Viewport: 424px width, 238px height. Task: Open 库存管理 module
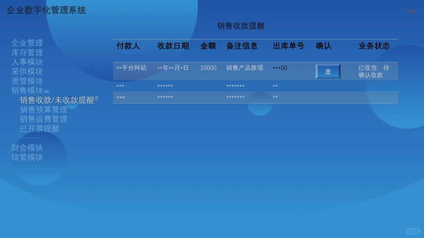click(x=27, y=53)
